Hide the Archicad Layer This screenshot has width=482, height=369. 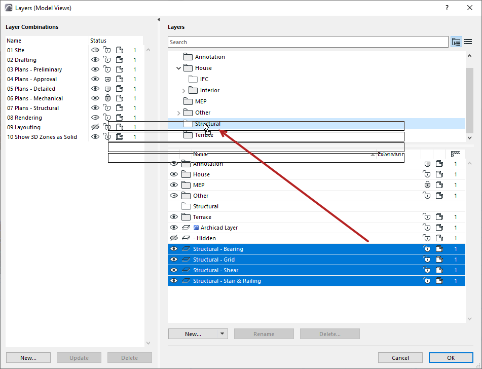coord(174,228)
